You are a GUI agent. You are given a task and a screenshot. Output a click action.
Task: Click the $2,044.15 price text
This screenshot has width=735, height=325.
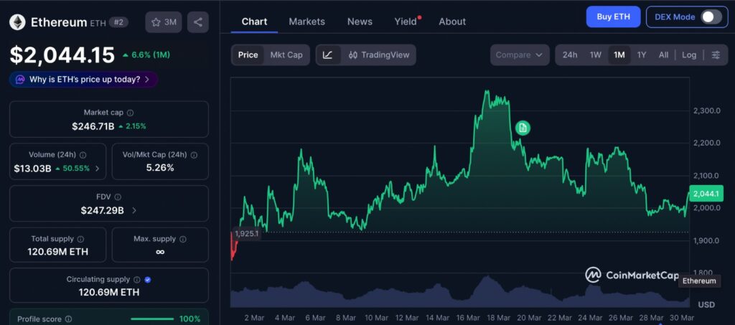[62, 55]
